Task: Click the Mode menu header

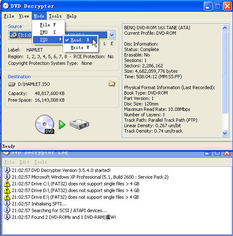Action: click(x=39, y=16)
